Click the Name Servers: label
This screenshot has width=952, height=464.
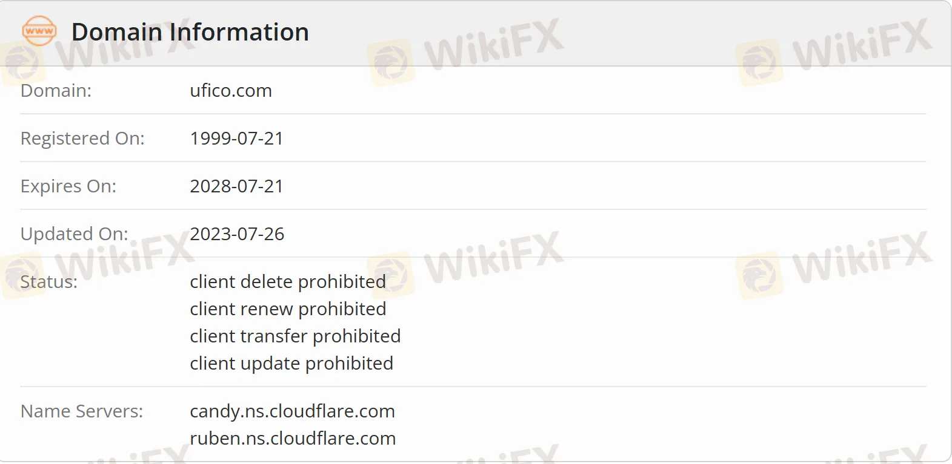point(82,411)
